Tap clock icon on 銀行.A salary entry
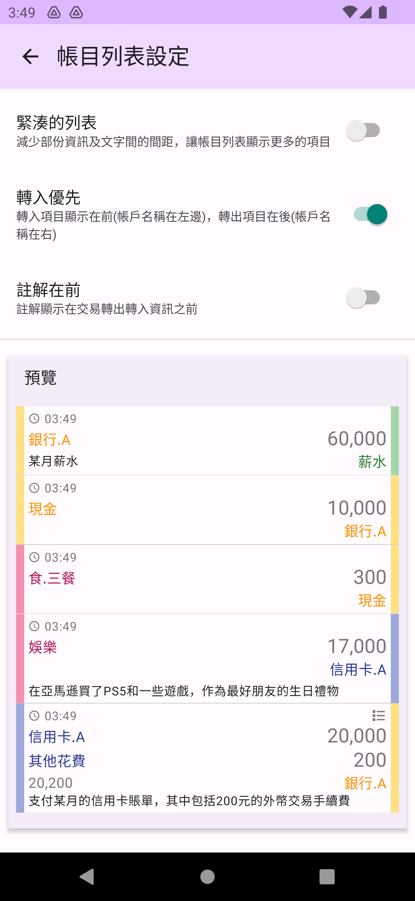The width and height of the screenshot is (415, 901). 34,419
